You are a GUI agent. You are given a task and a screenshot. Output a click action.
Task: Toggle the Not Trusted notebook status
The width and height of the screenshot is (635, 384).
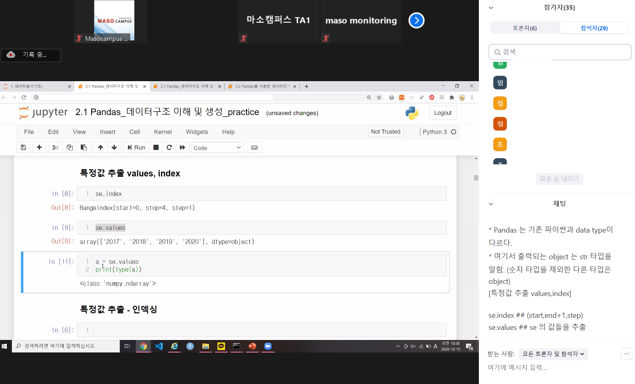pos(385,132)
